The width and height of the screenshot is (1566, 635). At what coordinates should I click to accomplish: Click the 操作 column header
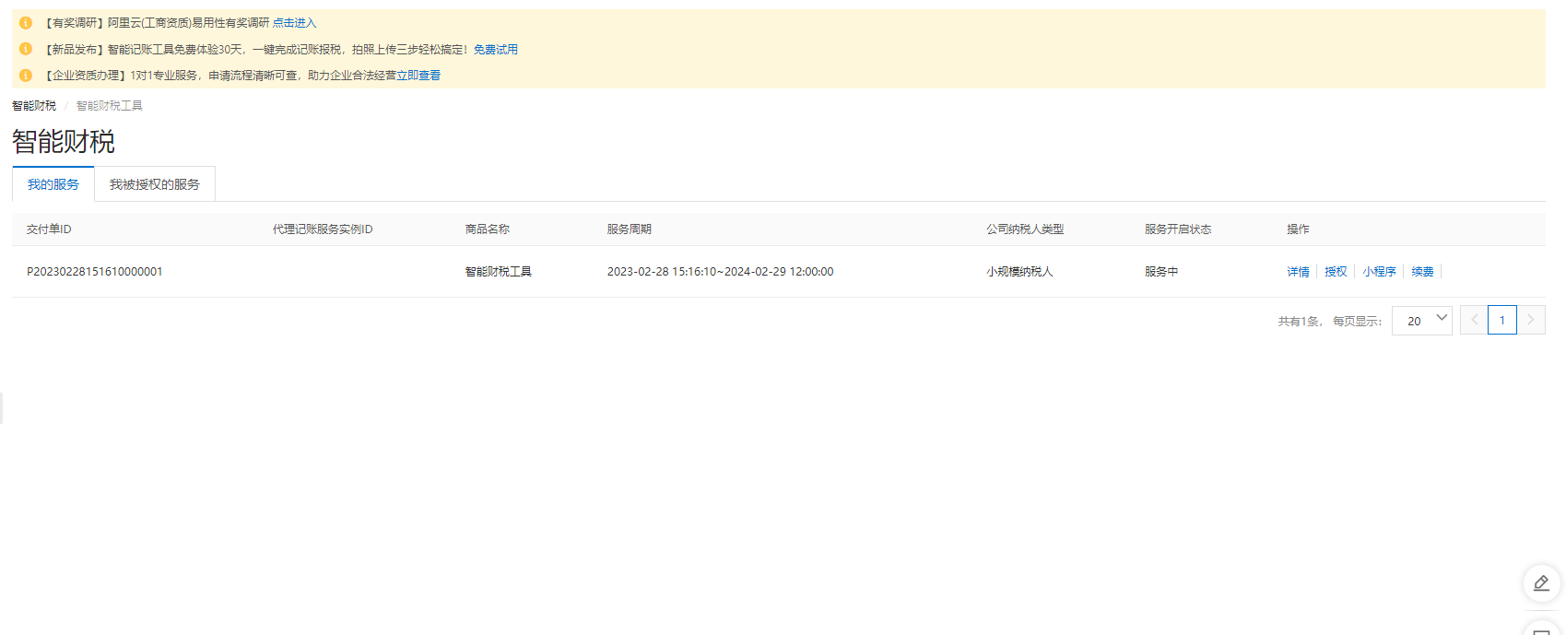point(1299,229)
